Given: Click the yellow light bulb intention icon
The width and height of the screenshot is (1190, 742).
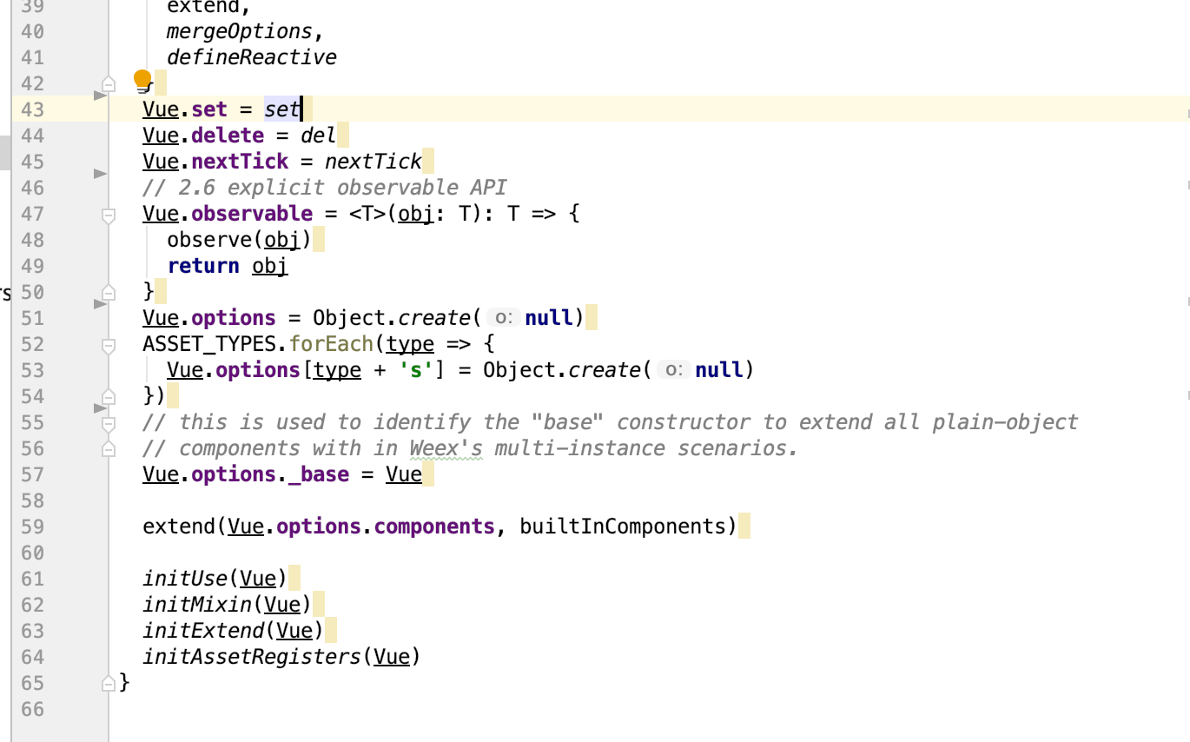Looking at the screenshot, I should click(x=143, y=80).
